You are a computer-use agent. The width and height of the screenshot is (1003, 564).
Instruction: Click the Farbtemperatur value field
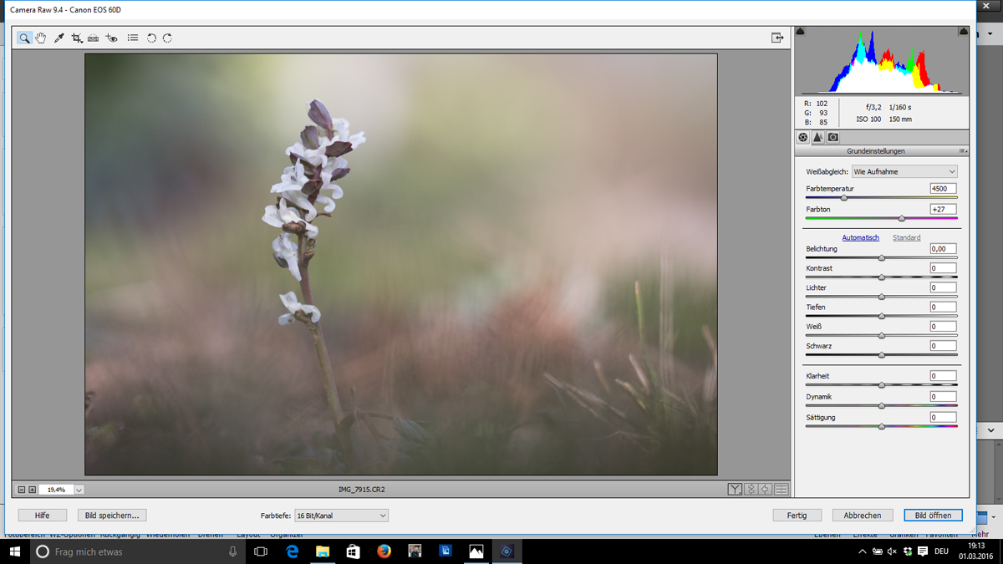944,189
